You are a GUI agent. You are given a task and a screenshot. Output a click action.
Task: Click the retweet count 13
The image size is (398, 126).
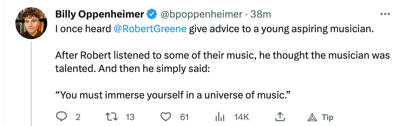[x=130, y=117]
